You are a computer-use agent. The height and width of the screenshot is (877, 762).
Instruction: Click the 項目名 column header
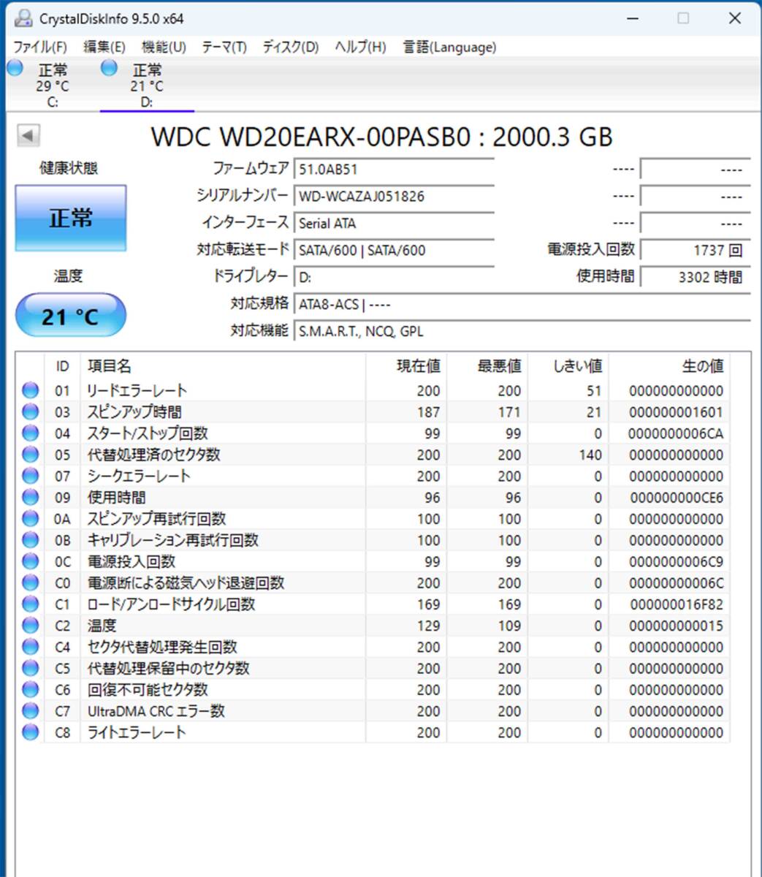(223, 366)
